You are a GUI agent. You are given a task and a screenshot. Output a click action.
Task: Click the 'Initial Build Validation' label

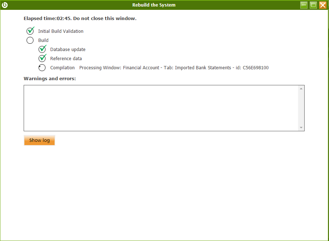pyautogui.click(x=61, y=31)
